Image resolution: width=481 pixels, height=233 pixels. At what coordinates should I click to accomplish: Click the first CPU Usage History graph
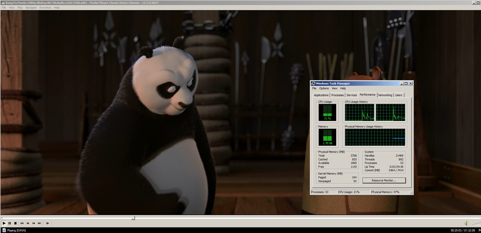coord(360,113)
